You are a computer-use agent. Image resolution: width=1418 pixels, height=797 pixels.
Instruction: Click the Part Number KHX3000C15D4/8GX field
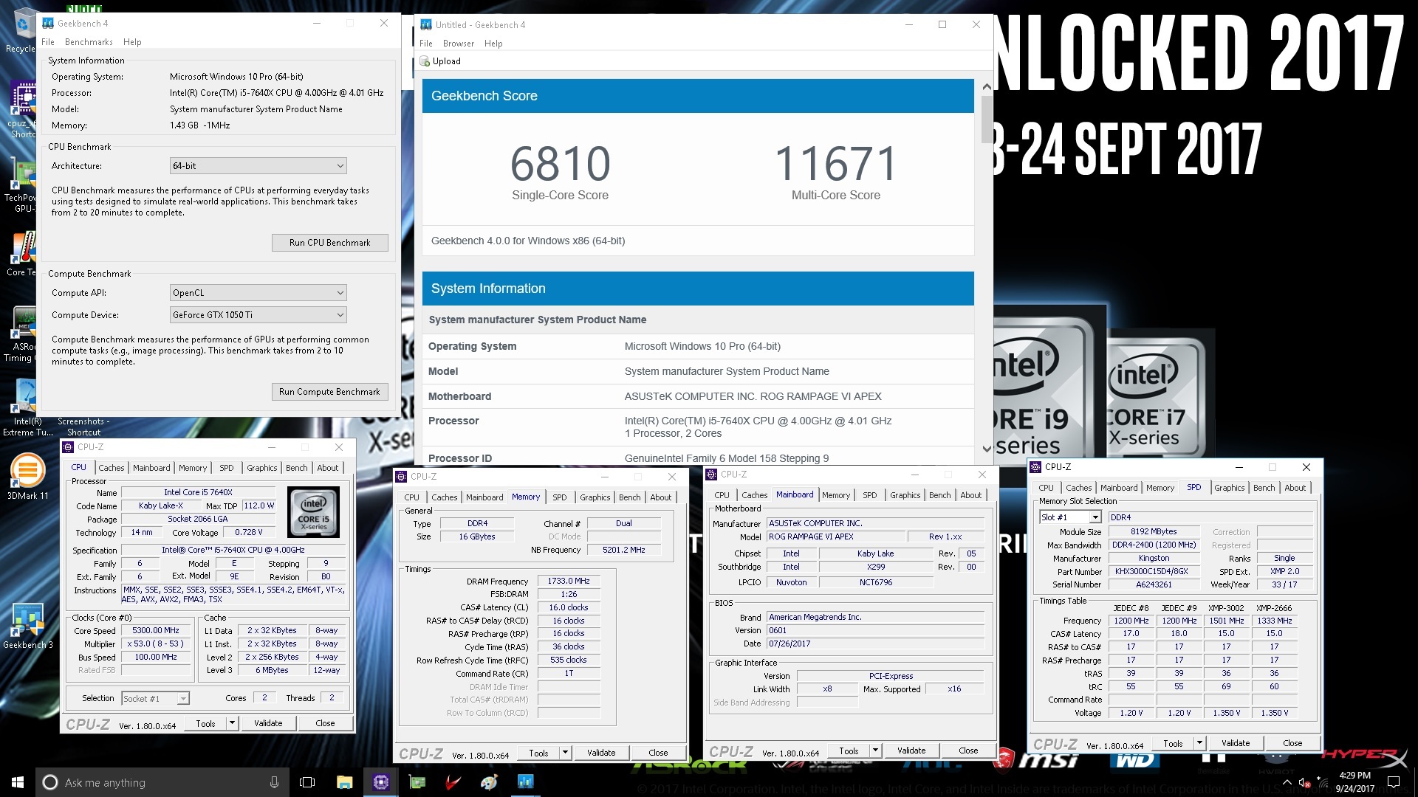coord(1153,571)
